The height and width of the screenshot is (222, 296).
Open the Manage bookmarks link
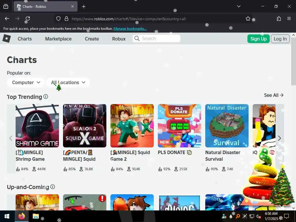click(130, 29)
